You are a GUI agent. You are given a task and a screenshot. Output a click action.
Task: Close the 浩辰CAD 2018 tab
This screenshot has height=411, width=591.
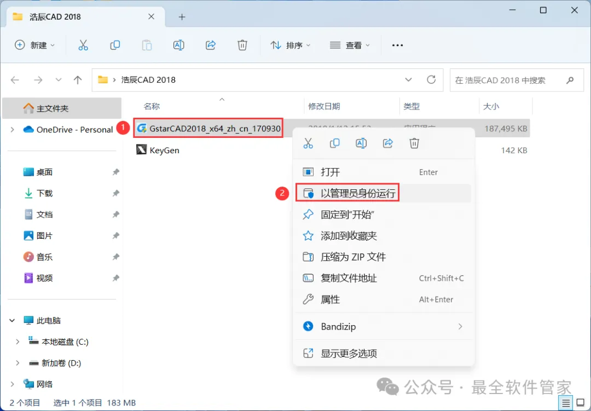point(151,16)
